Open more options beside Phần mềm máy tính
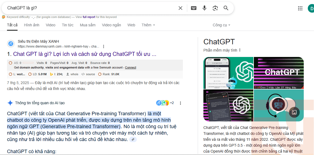This screenshot has height=155, width=314. [x=240, y=50]
